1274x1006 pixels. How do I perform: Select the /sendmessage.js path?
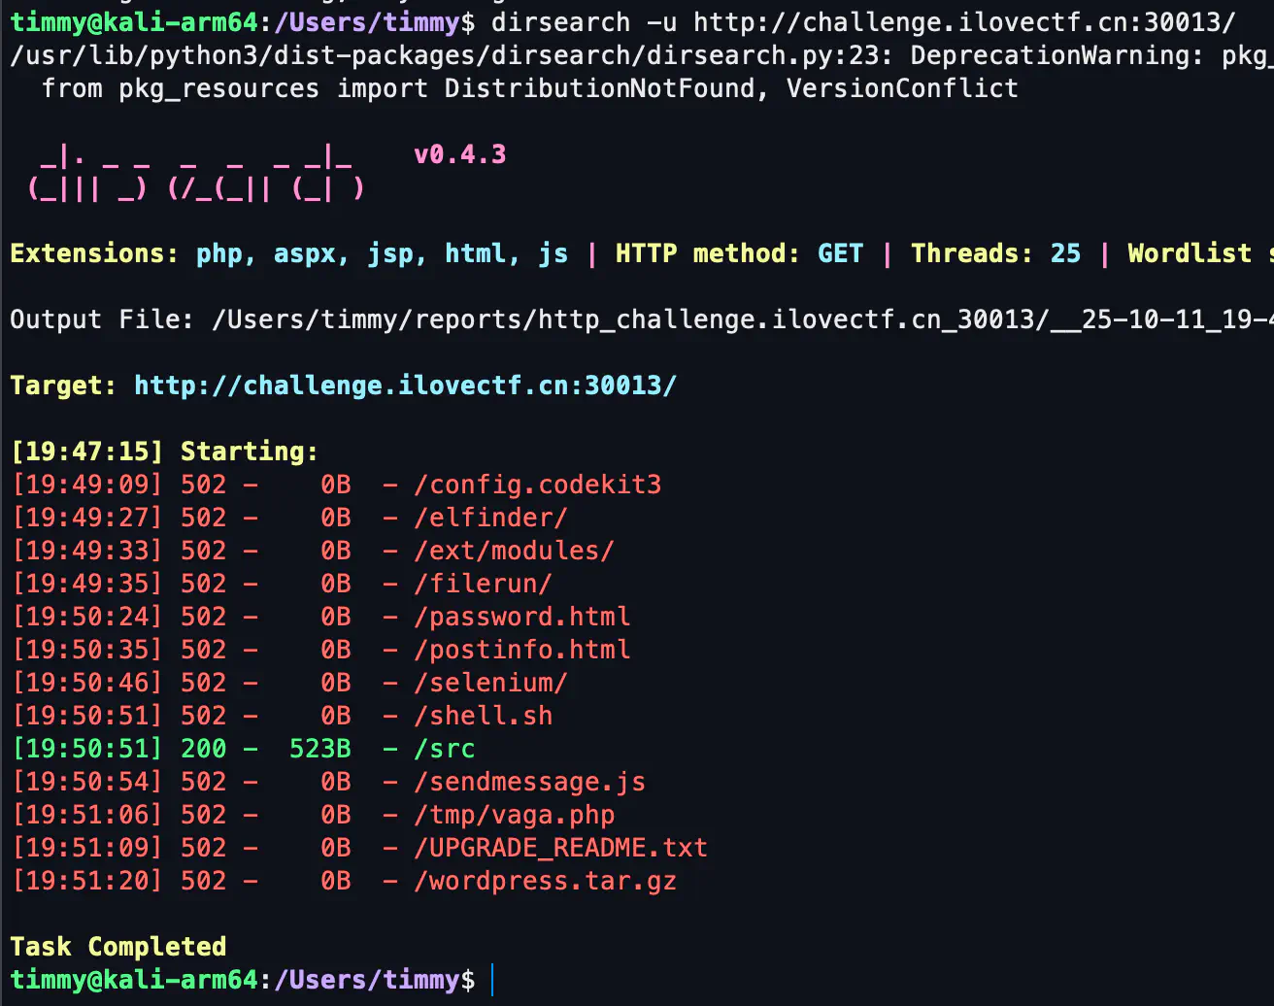tap(529, 782)
